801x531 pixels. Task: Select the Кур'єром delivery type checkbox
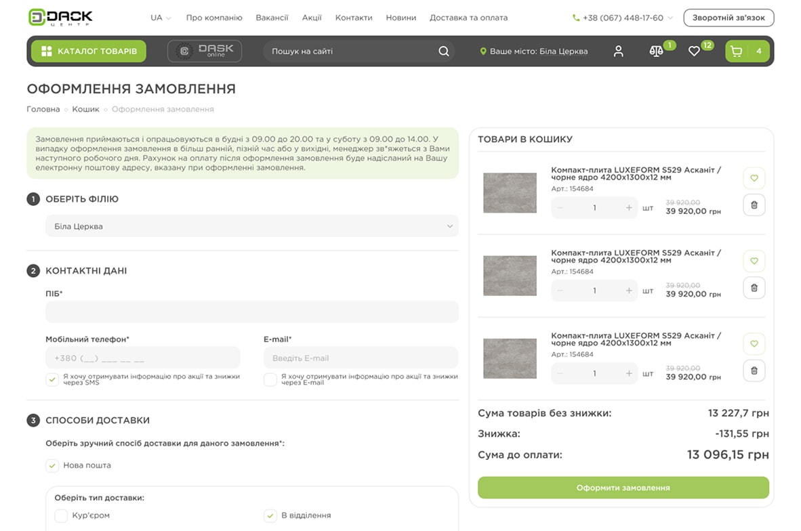click(62, 515)
